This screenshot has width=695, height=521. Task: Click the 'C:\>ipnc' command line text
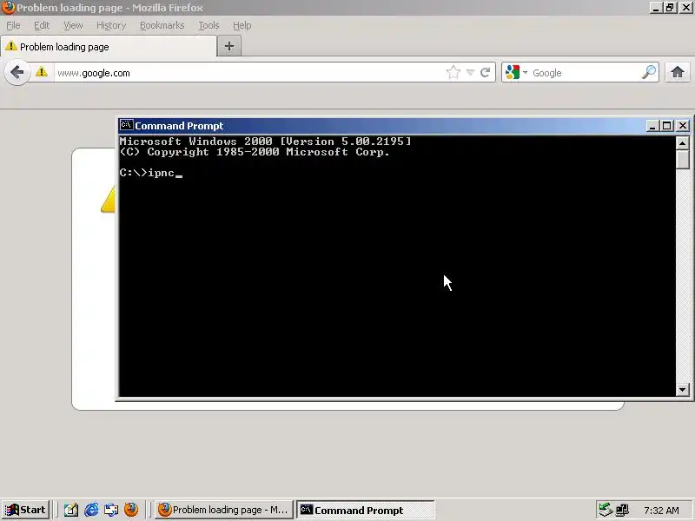click(147, 172)
